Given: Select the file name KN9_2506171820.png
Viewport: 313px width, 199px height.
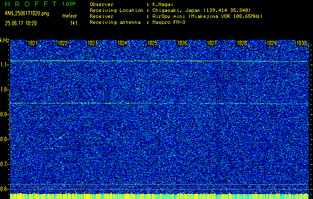Looking at the screenshot, I should click(x=27, y=13).
